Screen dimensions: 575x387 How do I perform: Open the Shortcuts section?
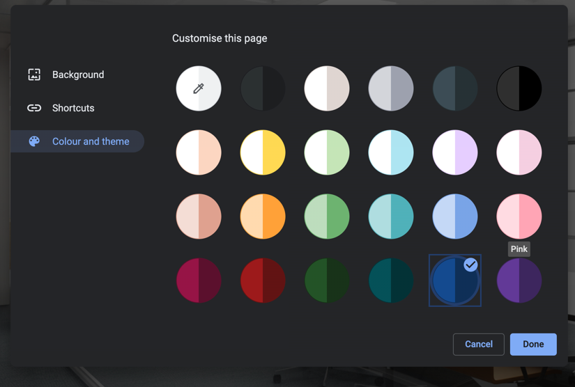point(77,108)
